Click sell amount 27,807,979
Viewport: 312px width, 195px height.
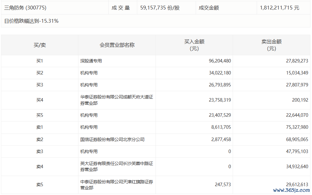coord(297,85)
